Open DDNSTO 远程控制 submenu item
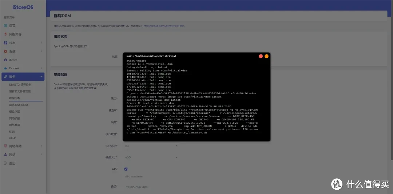 click(x=20, y=84)
